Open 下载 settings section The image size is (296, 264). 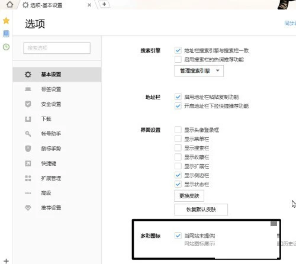[x=57, y=119]
